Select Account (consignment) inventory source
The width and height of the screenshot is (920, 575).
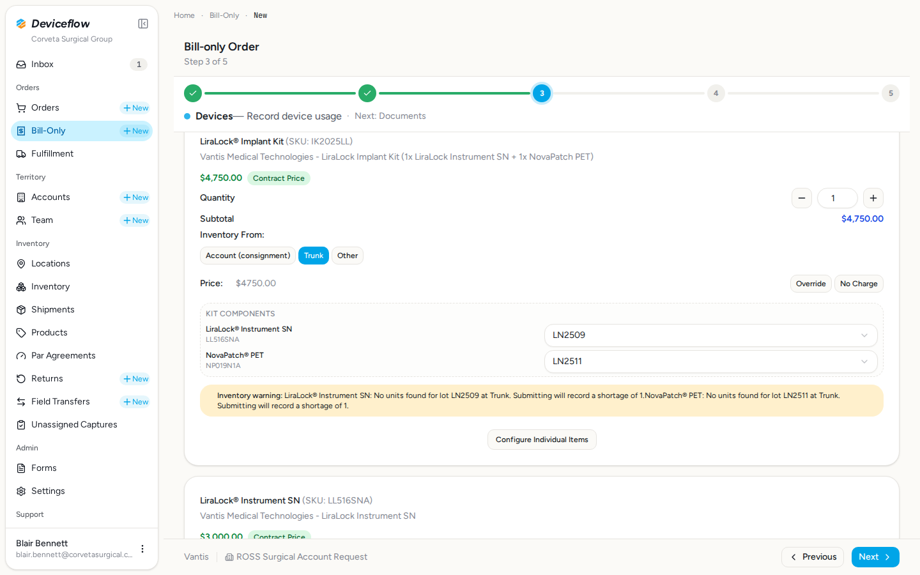tap(248, 256)
